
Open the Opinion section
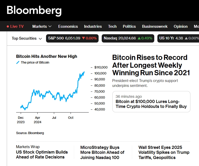point(181,26)
